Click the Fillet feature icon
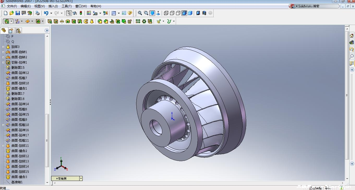This screenshot has width=355, height=190. point(100,21)
